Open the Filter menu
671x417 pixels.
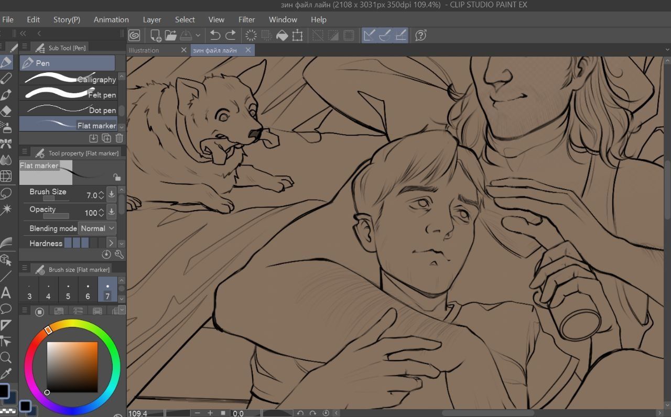click(x=247, y=19)
